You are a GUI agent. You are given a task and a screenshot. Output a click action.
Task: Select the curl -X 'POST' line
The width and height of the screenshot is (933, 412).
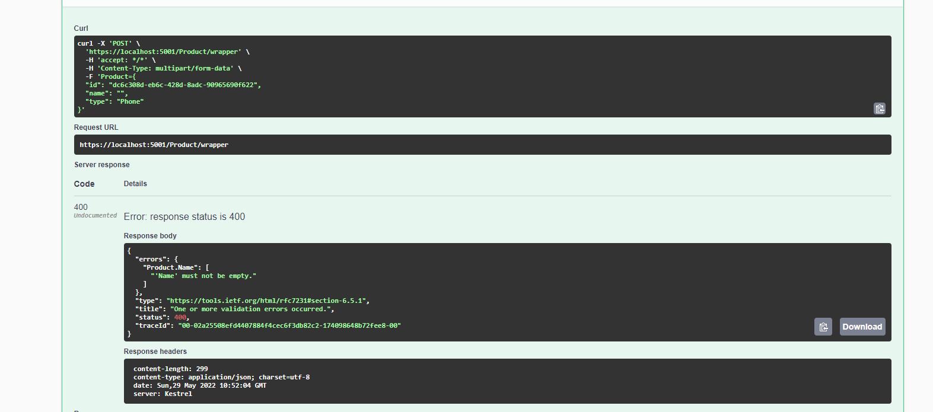point(109,43)
